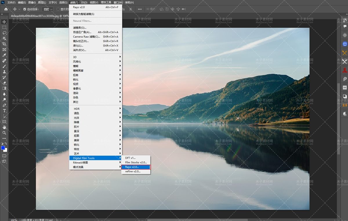Expand the 像素化 filter submenu
Screen dimensions: 348x221
pos(95,88)
